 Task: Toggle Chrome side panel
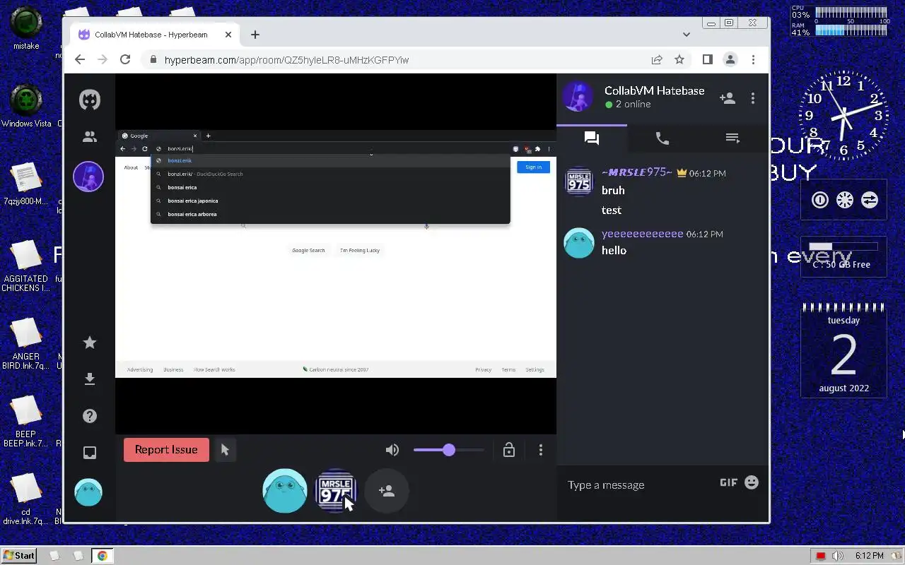tap(707, 60)
